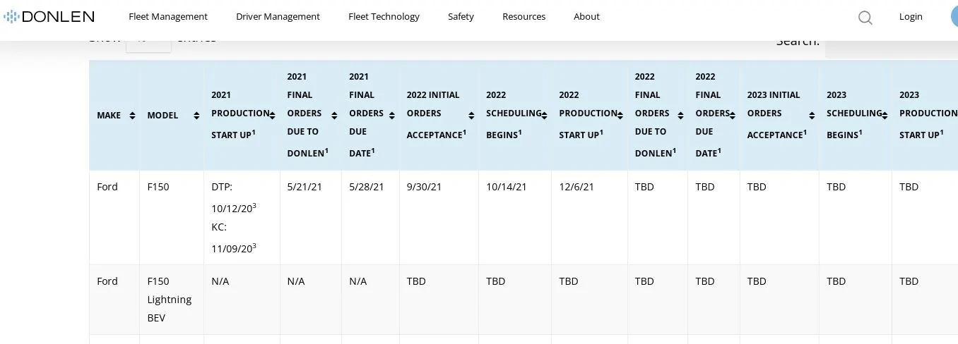The width and height of the screenshot is (958, 344).
Task: Sort table by the MODEL column arrows
Action: [x=196, y=116]
